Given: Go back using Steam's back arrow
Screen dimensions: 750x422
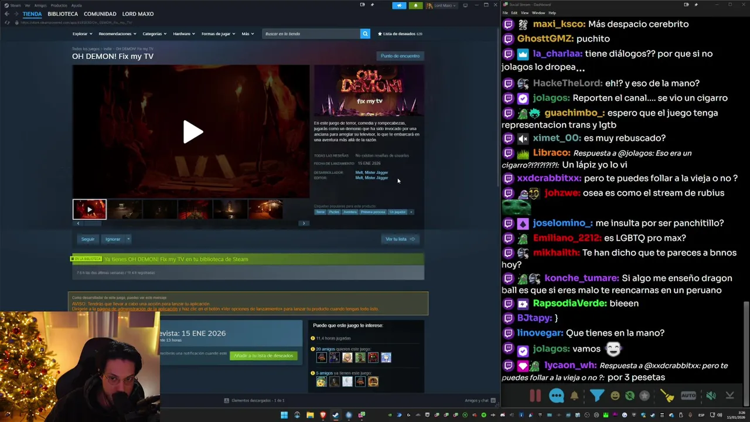Looking at the screenshot, I should point(6,13).
